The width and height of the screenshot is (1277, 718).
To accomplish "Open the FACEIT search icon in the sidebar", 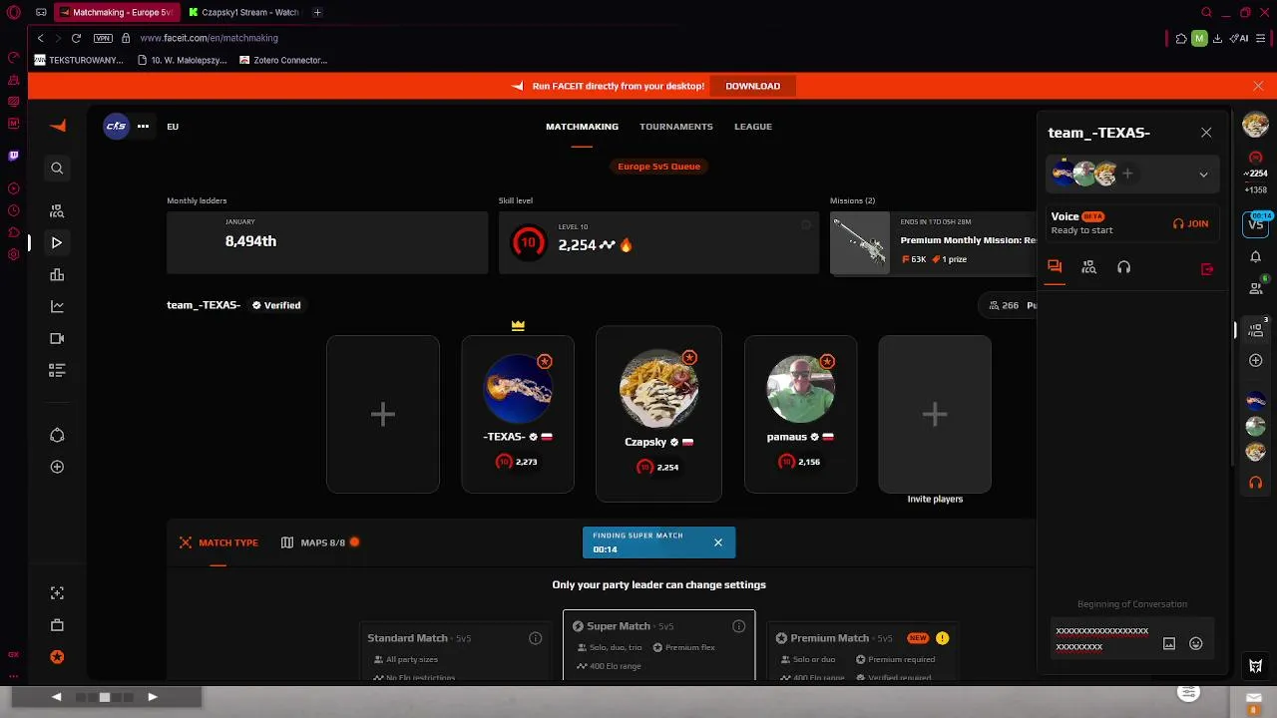I will coord(57,169).
